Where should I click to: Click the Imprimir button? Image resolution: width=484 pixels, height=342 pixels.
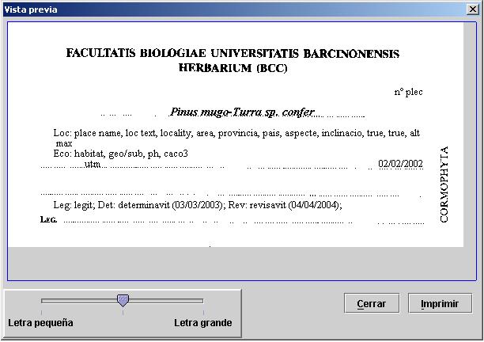440,303
